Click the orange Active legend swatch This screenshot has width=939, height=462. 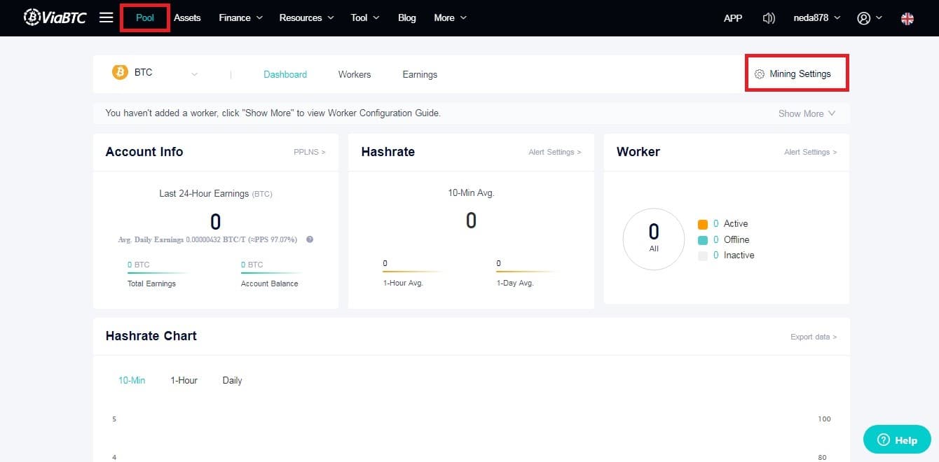(703, 224)
